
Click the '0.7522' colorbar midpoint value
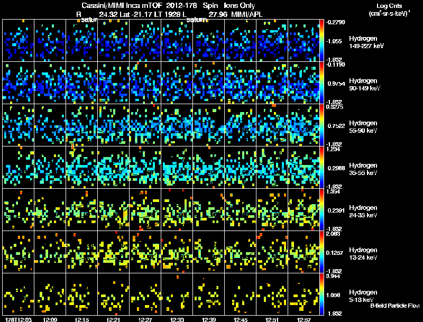click(336, 126)
